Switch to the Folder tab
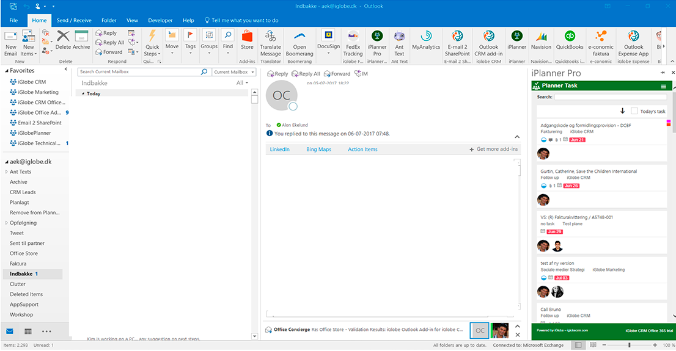The width and height of the screenshot is (676, 351). [x=109, y=20]
